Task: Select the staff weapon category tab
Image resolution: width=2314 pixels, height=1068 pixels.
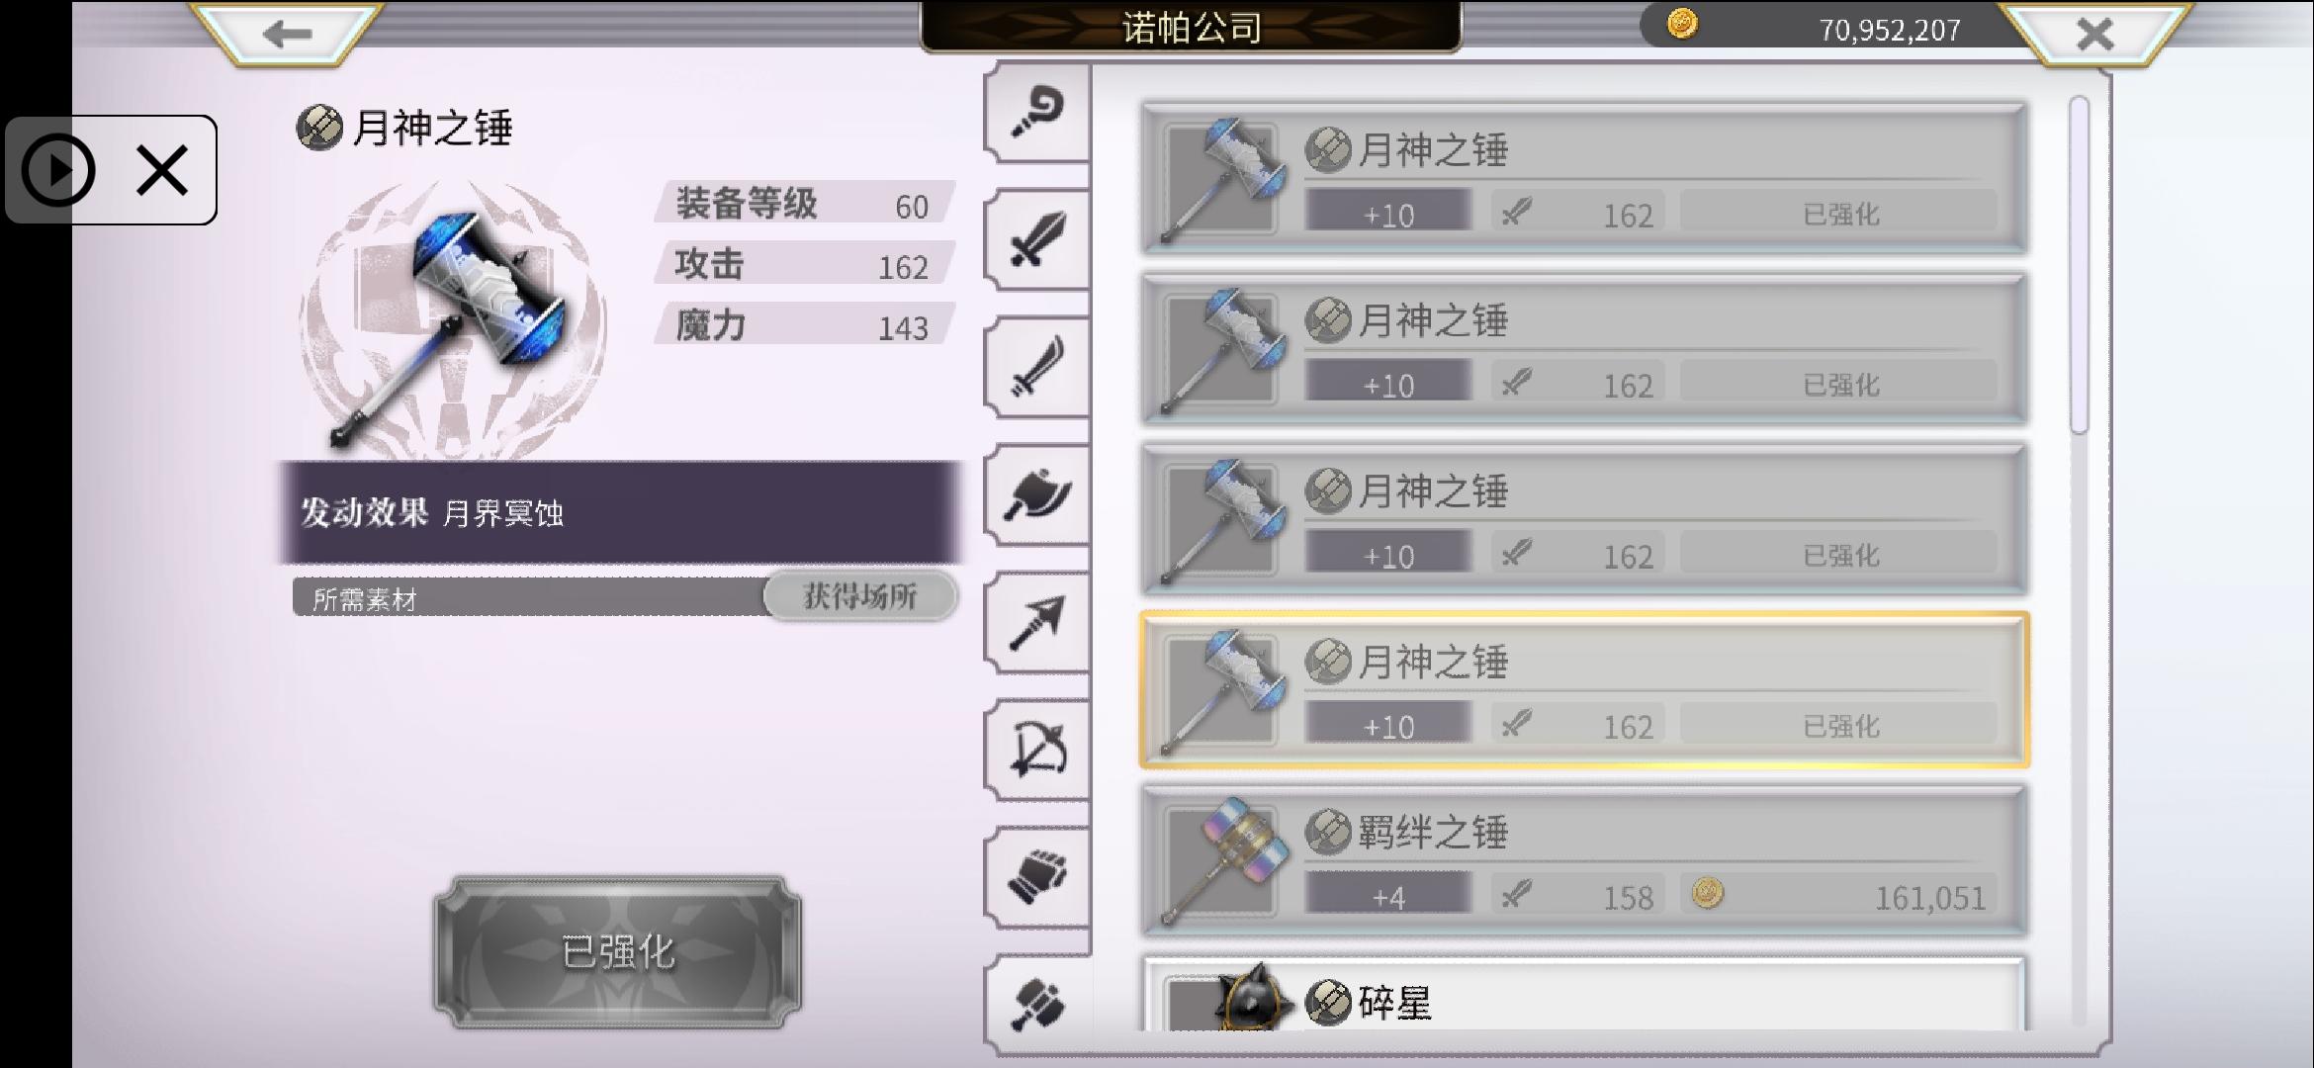Action: (1037, 112)
